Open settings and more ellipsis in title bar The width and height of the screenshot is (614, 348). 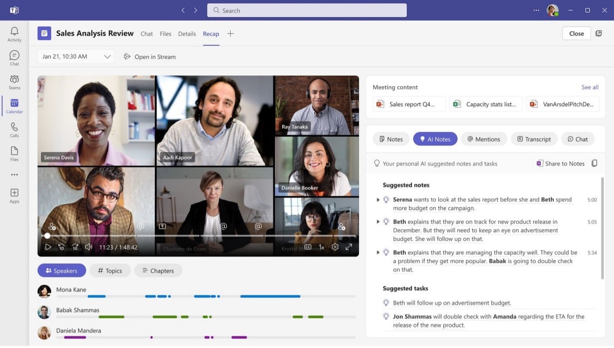536,10
